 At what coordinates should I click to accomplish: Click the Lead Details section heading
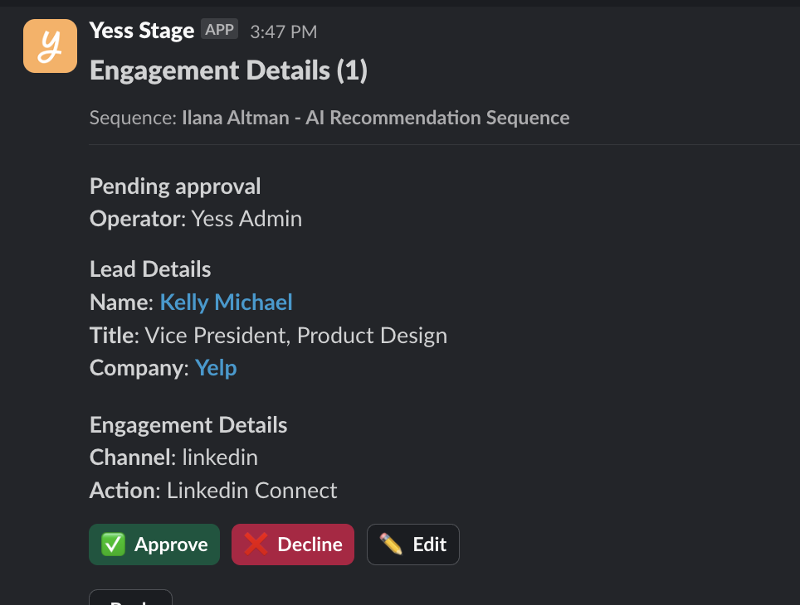[x=150, y=269]
